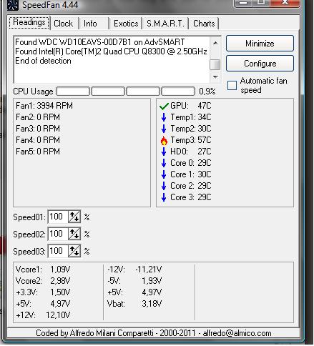Click the blue down arrow beside Core 1
This screenshot has height=346, width=314.
point(164,174)
